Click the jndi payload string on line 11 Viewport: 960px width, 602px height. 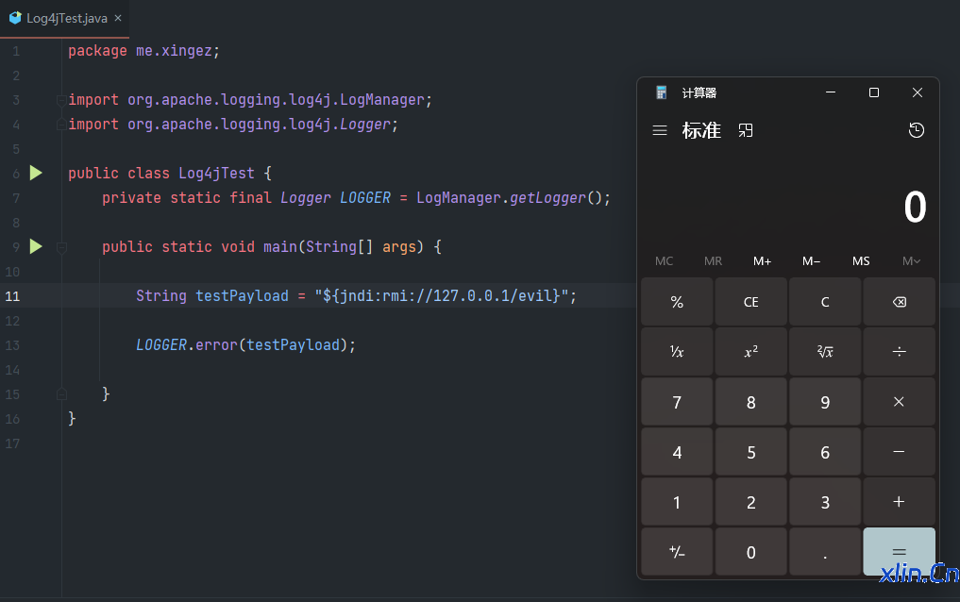click(442, 296)
